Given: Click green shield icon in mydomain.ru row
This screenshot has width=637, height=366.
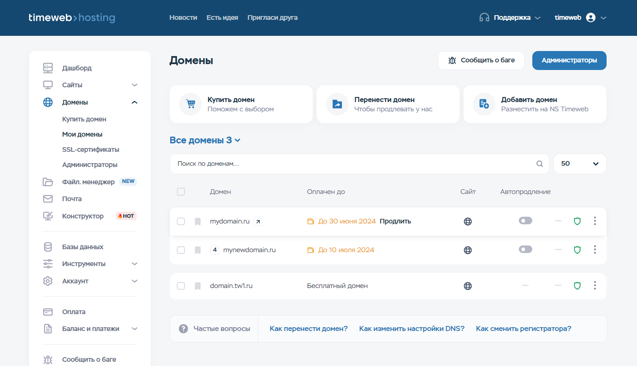Looking at the screenshot, I should pos(577,221).
